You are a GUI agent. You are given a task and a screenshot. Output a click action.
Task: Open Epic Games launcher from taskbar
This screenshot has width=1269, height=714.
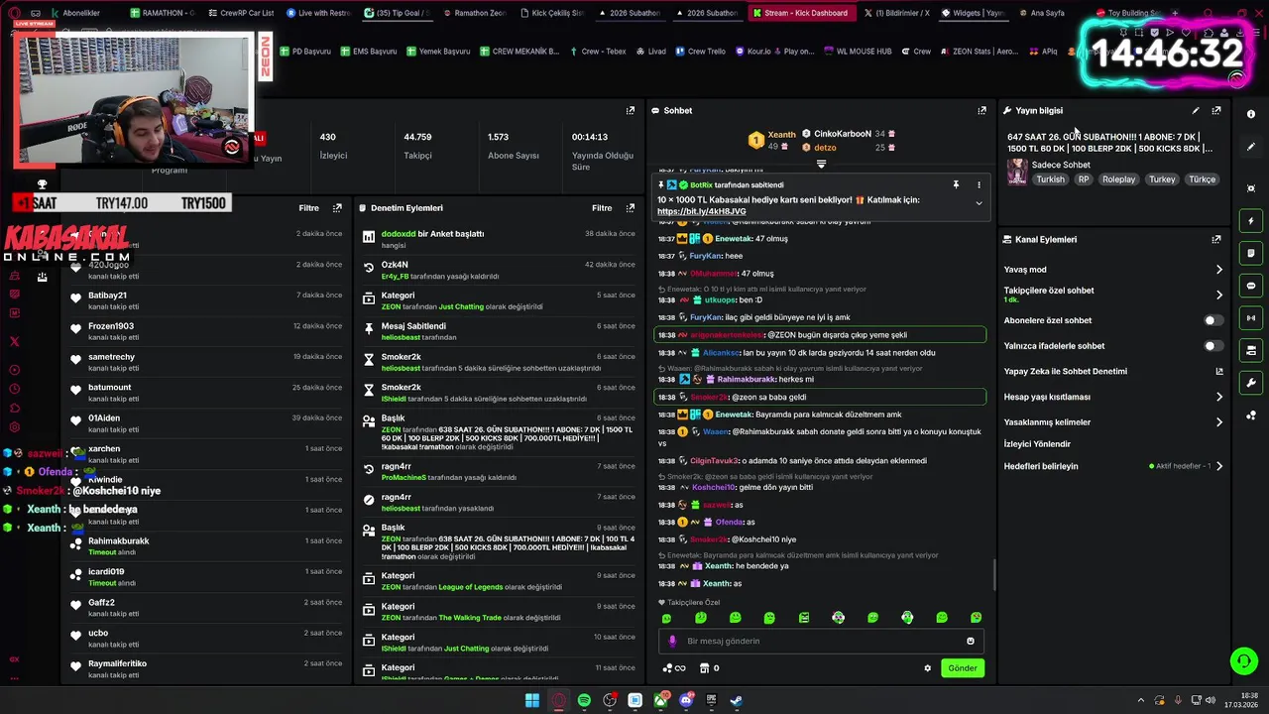click(711, 700)
